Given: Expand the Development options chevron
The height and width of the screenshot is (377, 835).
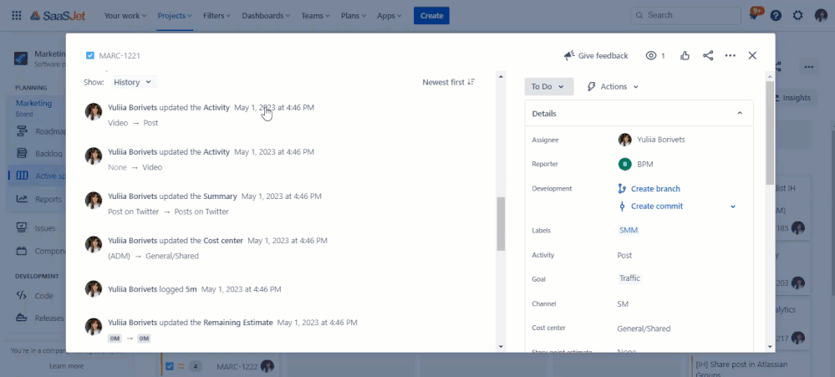Looking at the screenshot, I should (x=733, y=206).
